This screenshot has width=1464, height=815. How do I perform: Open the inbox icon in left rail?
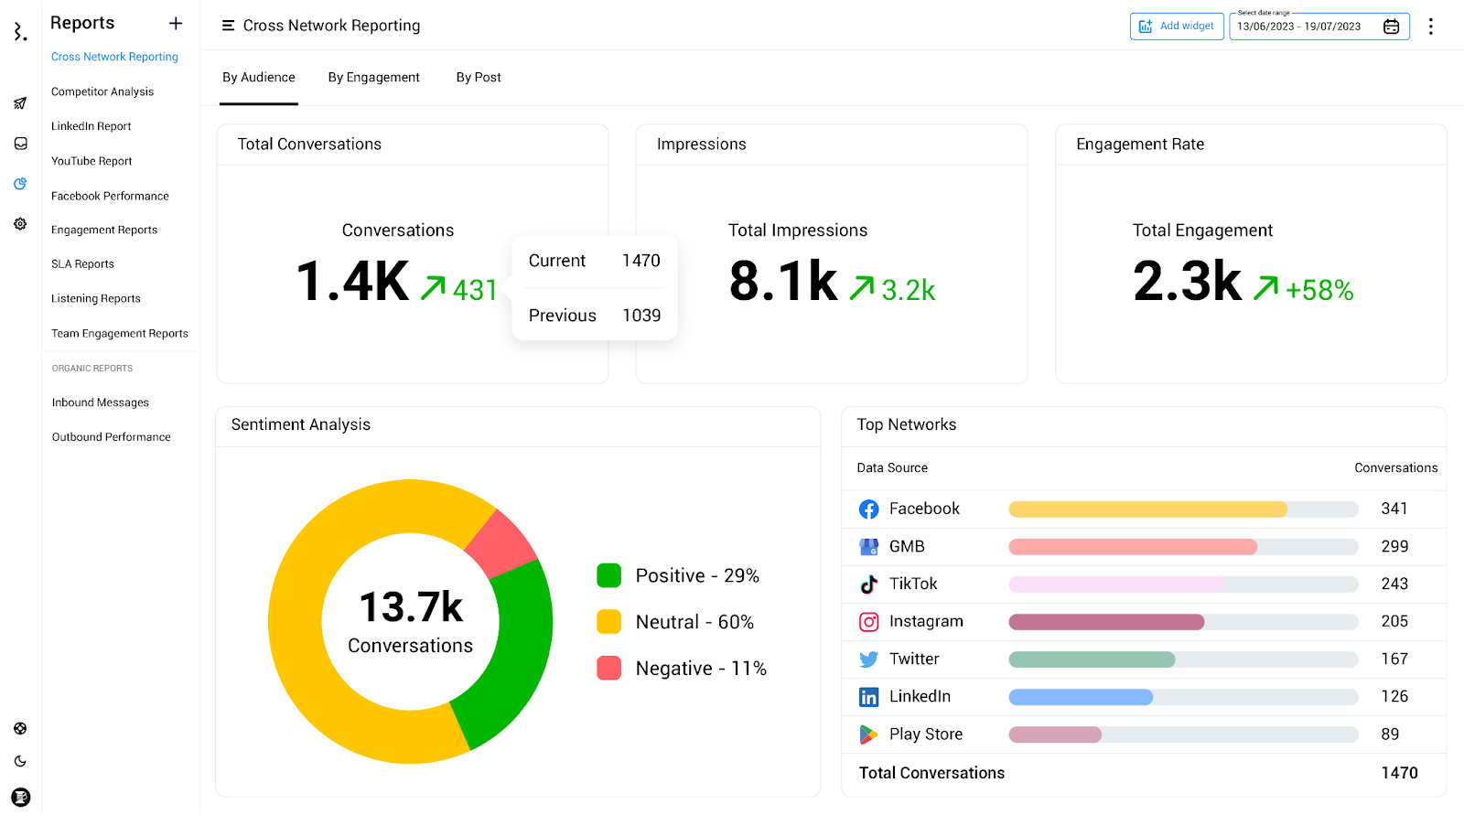[20, 144]
